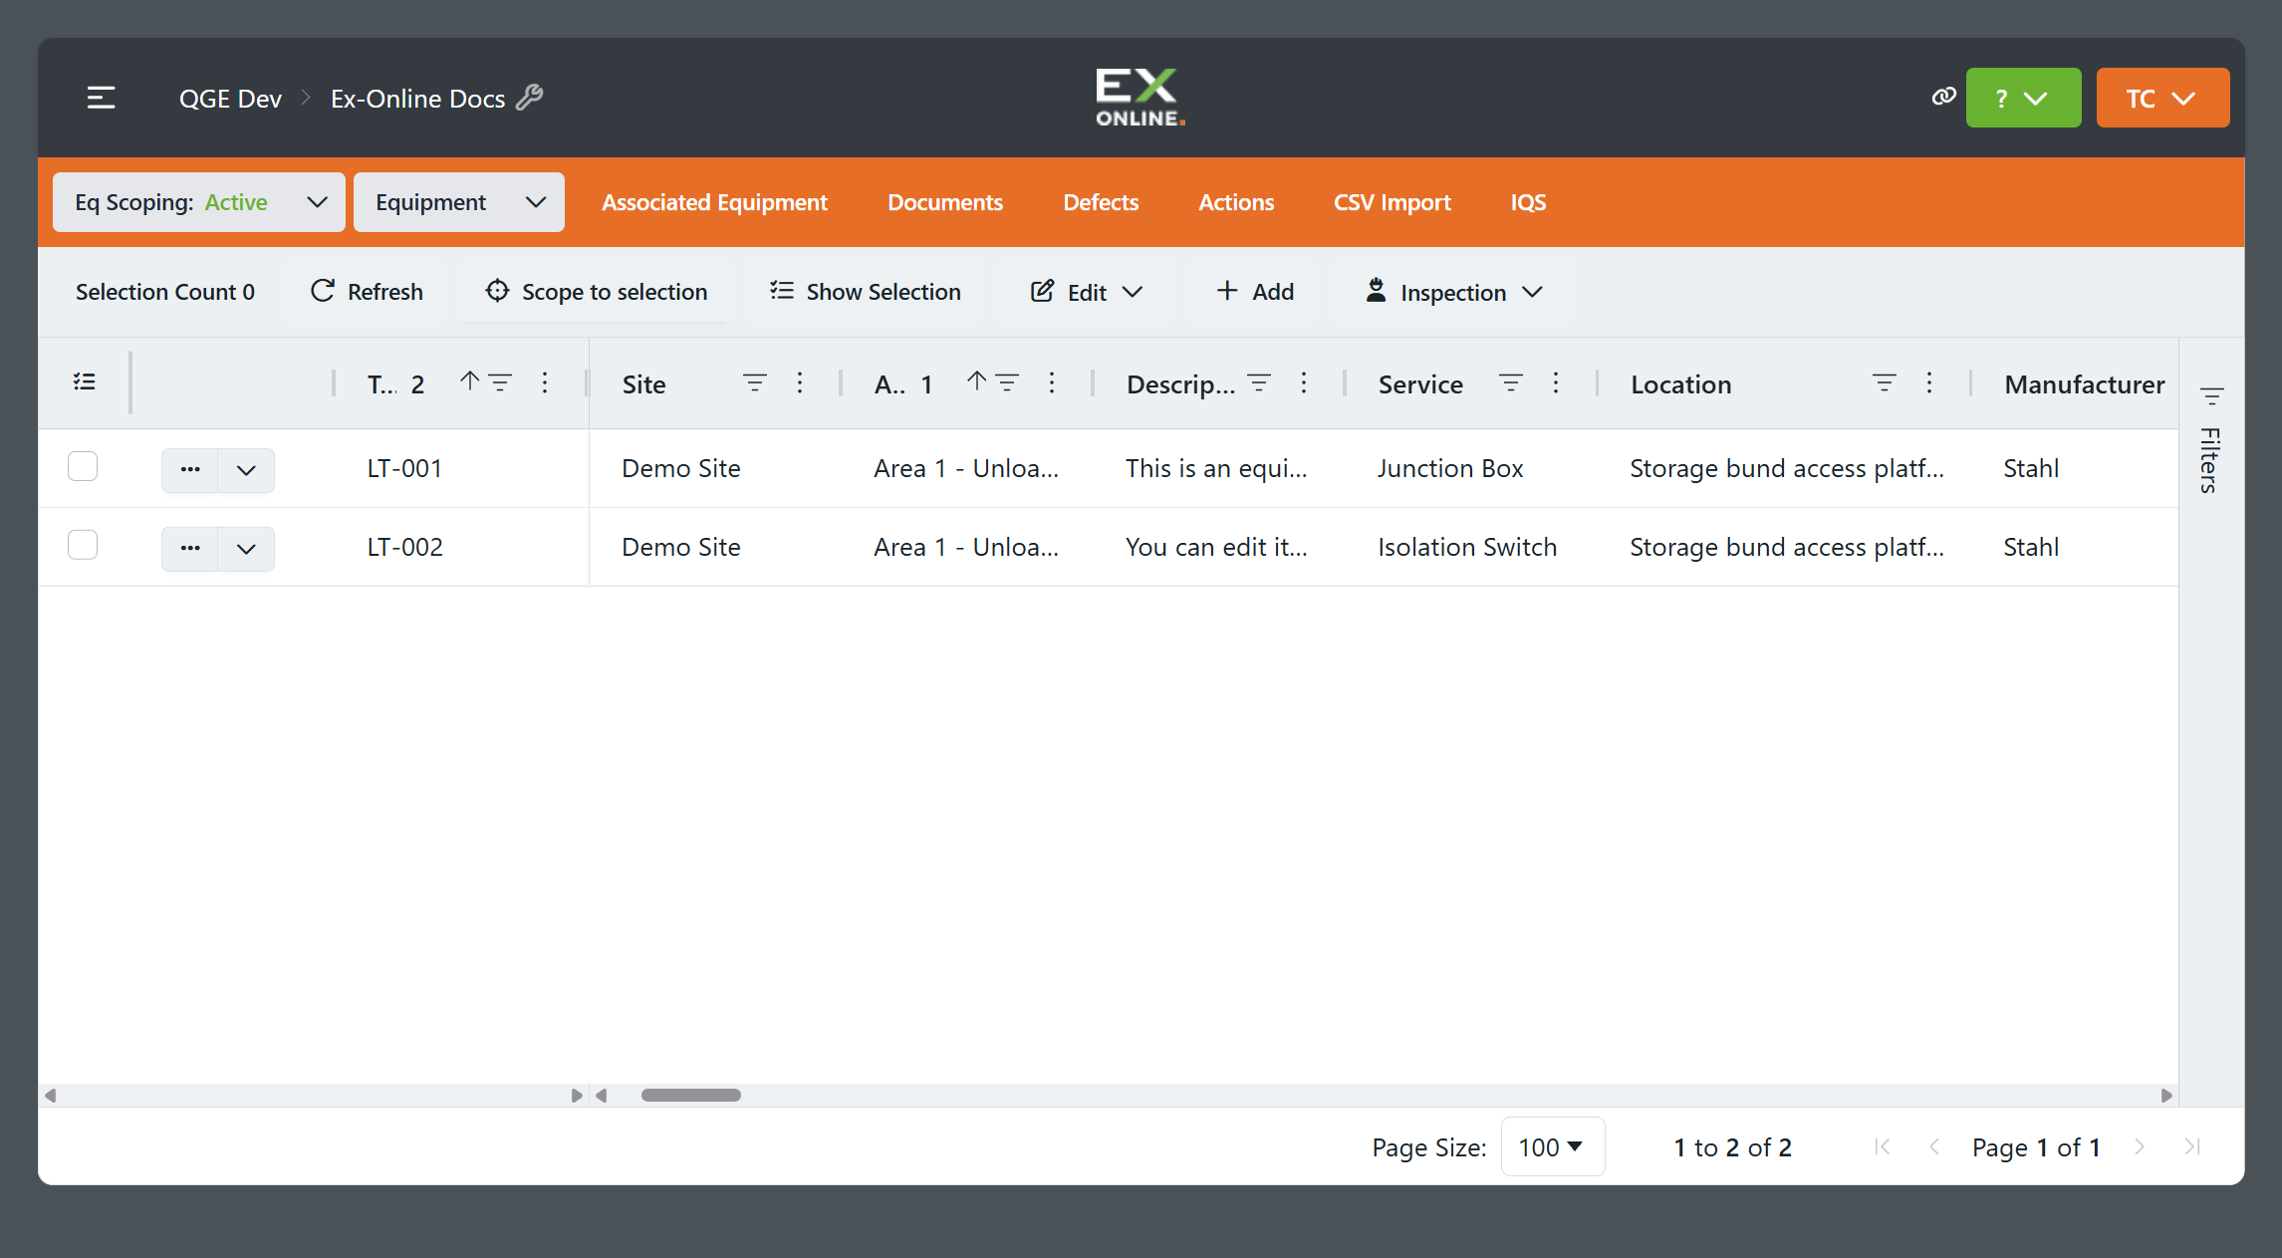Open the Equipment view dropdown
2282x1258 pixels.
click(x=459, y=202)
